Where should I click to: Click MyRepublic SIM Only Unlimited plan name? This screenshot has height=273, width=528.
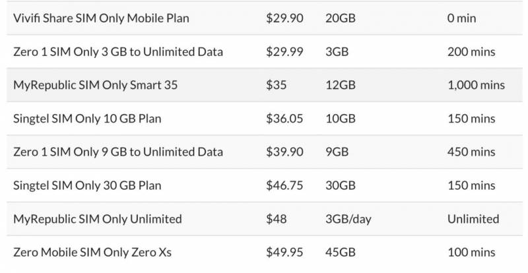[x=97, y=219]
